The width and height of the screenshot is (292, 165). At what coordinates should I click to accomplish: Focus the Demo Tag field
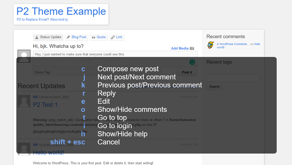pyautogui.click(x=97, y=72)
